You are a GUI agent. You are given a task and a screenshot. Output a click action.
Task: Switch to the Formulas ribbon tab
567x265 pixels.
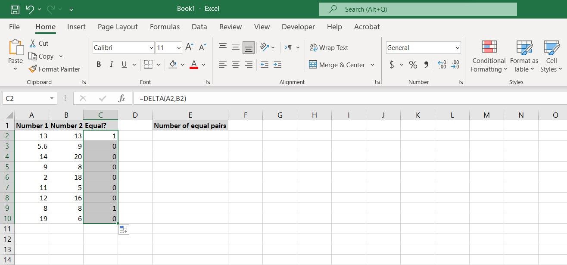click(165, 27)
